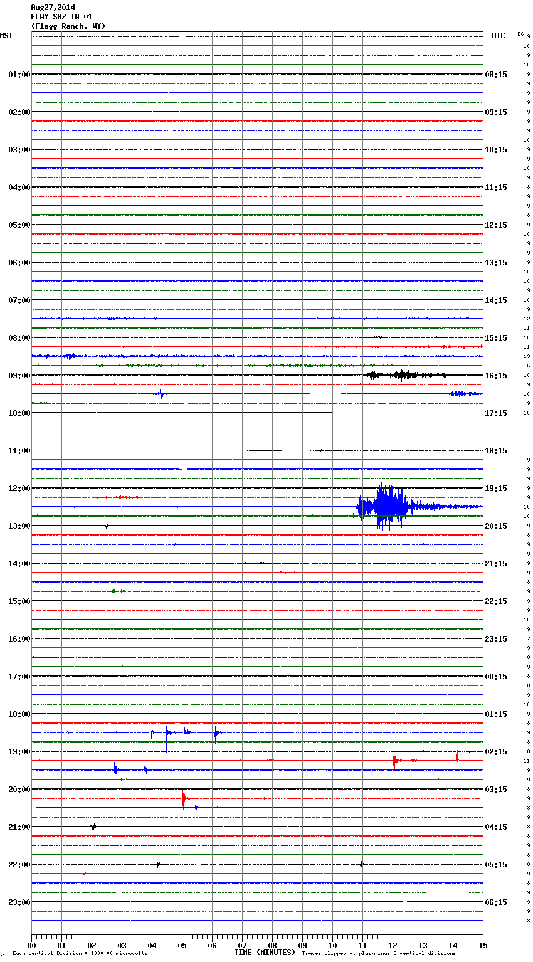Click the bottom axis minute tick "00"
Viewport: 533px width, 962px height.
point(31,945)
